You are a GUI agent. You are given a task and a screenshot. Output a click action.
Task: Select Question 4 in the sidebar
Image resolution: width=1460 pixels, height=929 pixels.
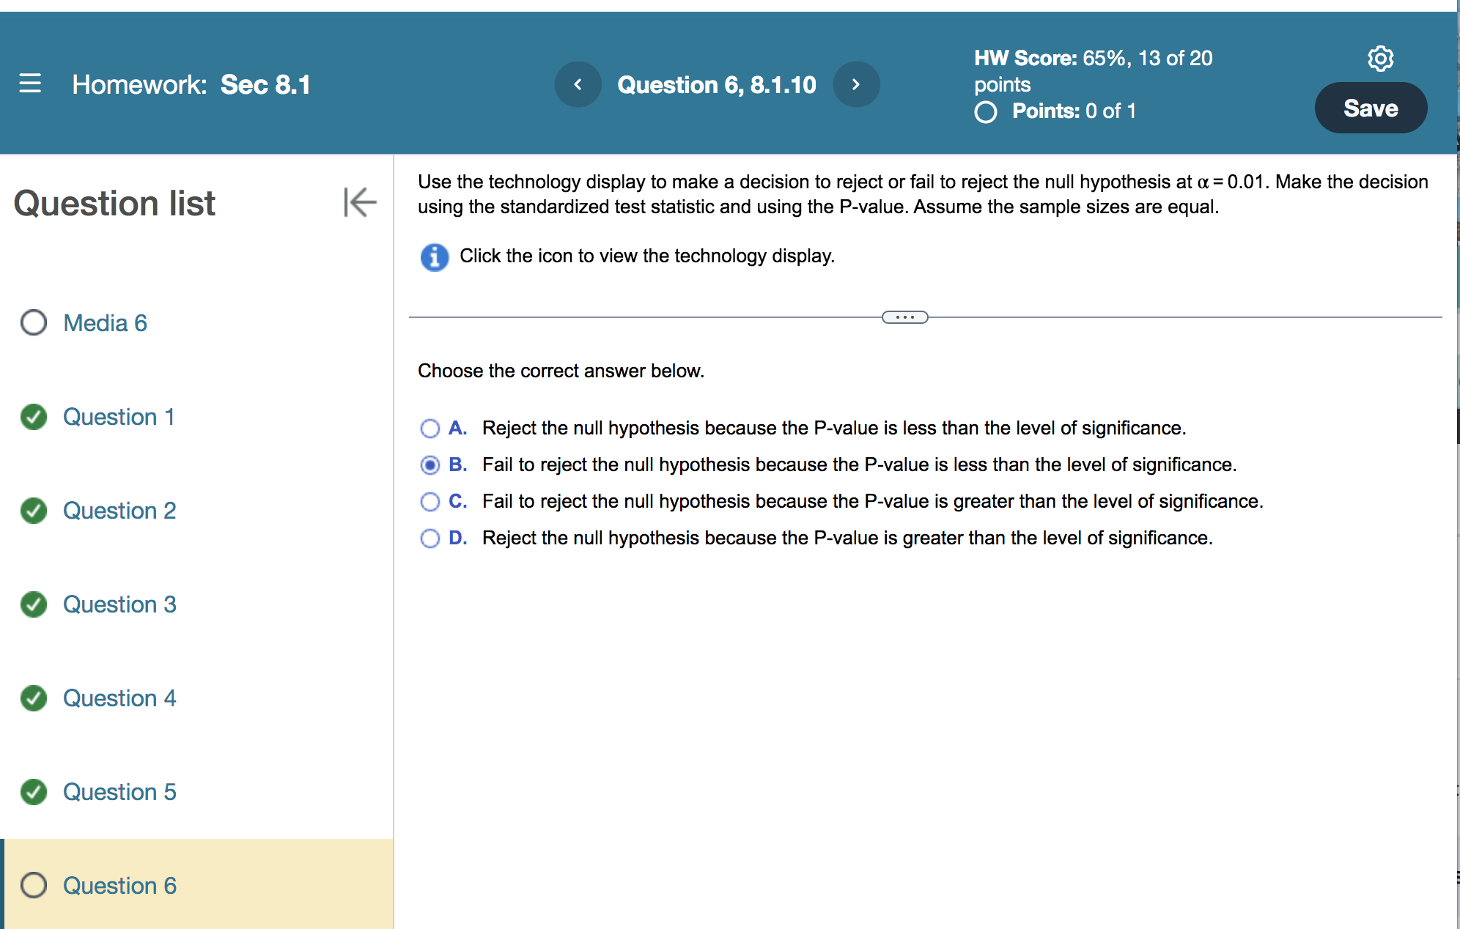tap(119, 698)
